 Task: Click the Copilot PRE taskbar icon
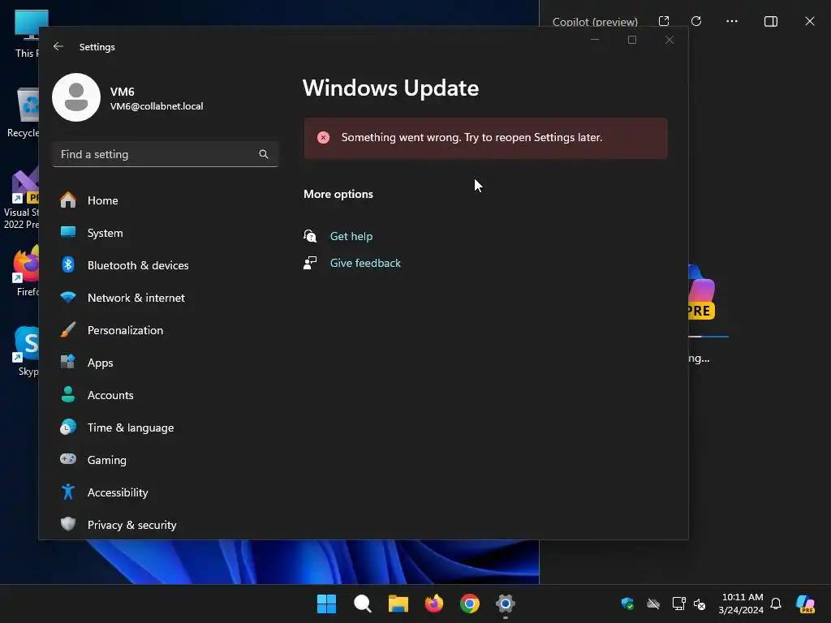[806, 604]
